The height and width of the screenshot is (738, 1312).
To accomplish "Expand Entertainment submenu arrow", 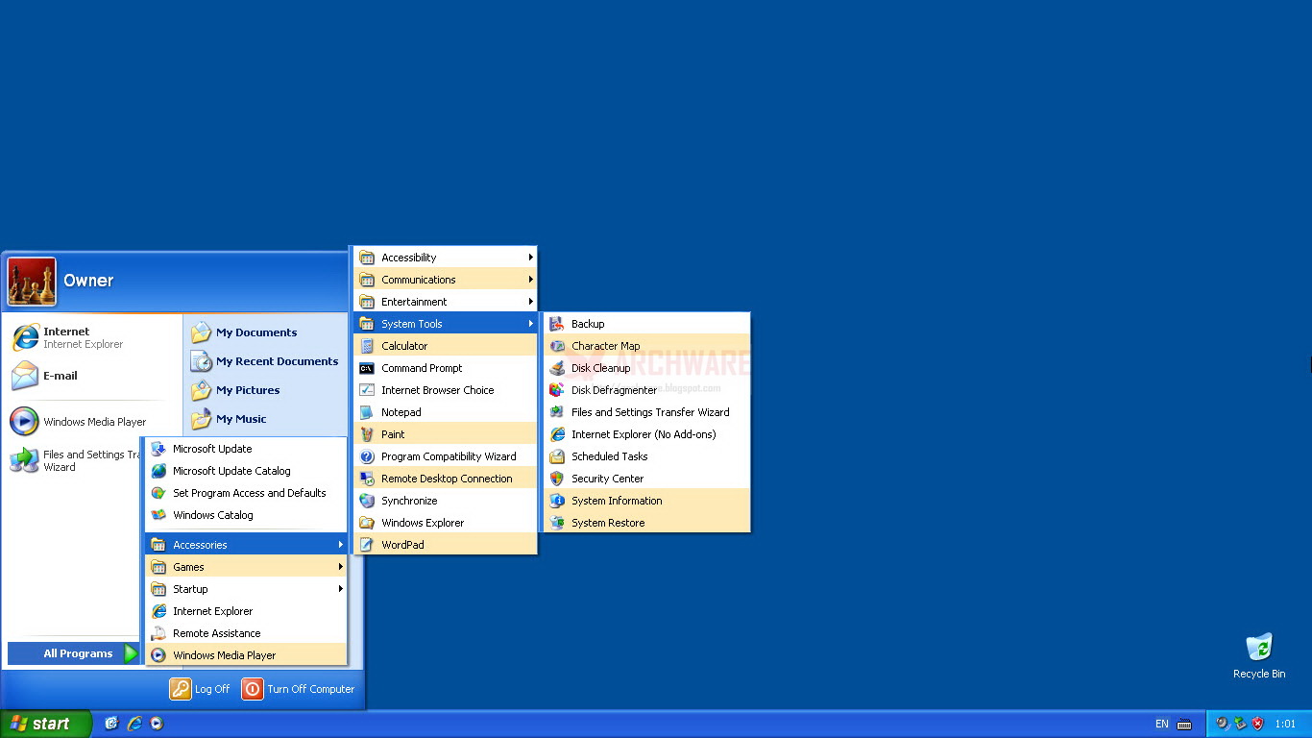I will (x=530, y=302).
